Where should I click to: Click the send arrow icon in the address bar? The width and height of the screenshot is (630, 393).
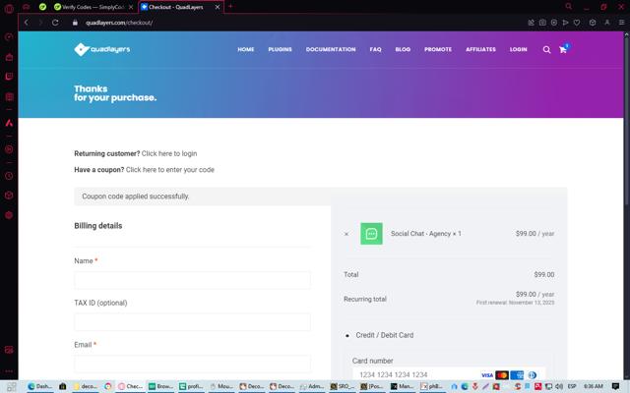565,23
